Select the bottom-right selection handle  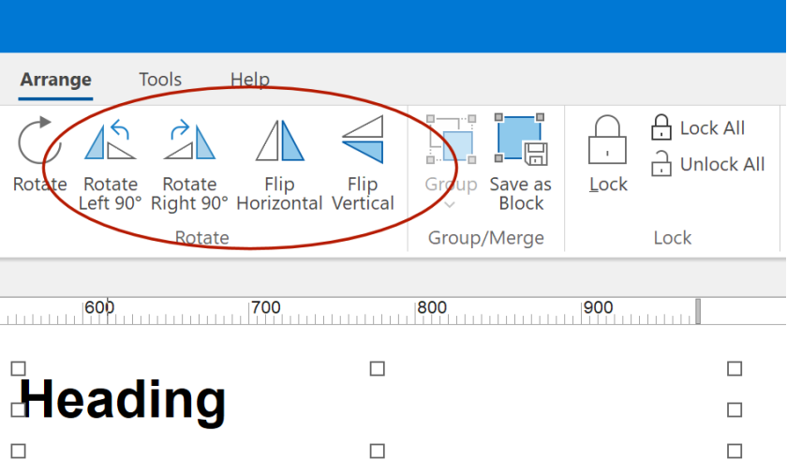tap(735, 451)
